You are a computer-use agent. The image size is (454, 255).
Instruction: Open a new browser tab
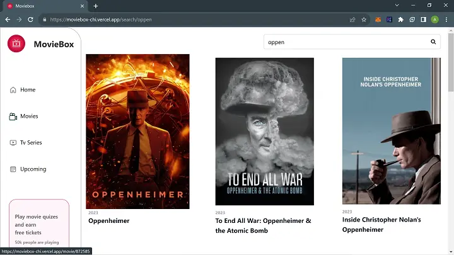[x=96, y=6]
